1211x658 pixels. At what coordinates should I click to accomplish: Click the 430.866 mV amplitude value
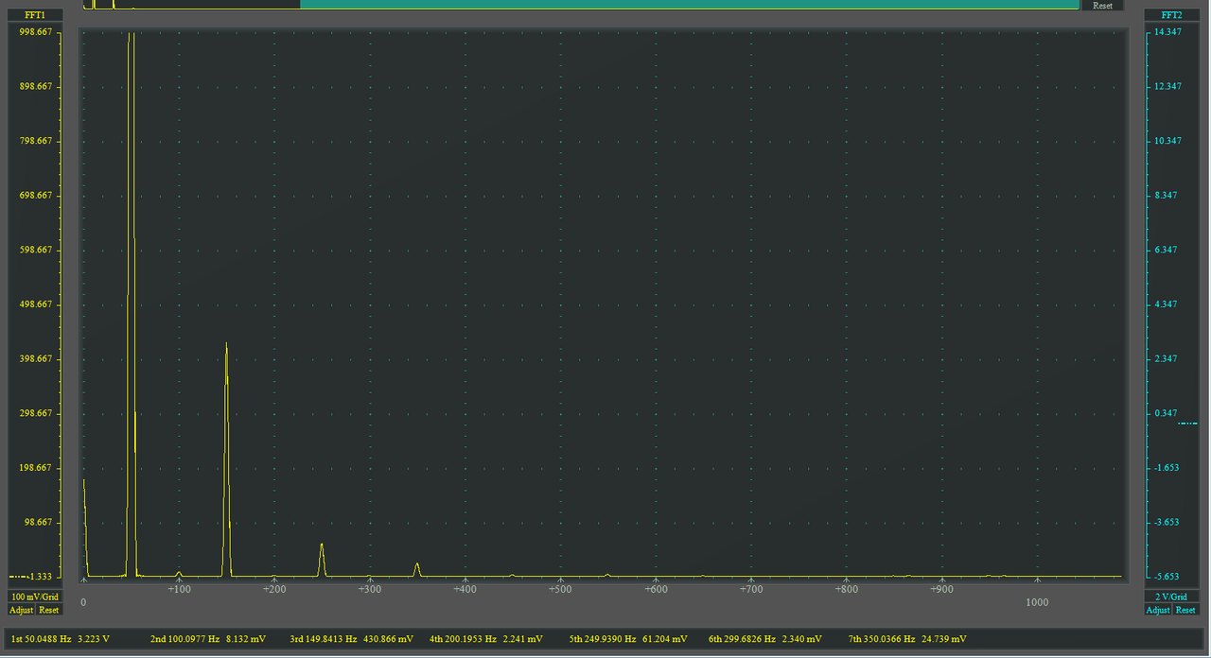coord(389,639)
